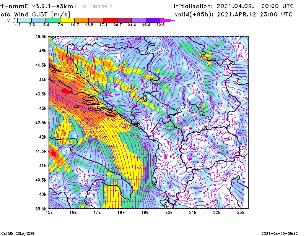Screen dimensions: 306x236
Task: Click the 'valid(+95h): 2021.APR.12 23:00 UTC' line
Action: click(234, 15)
